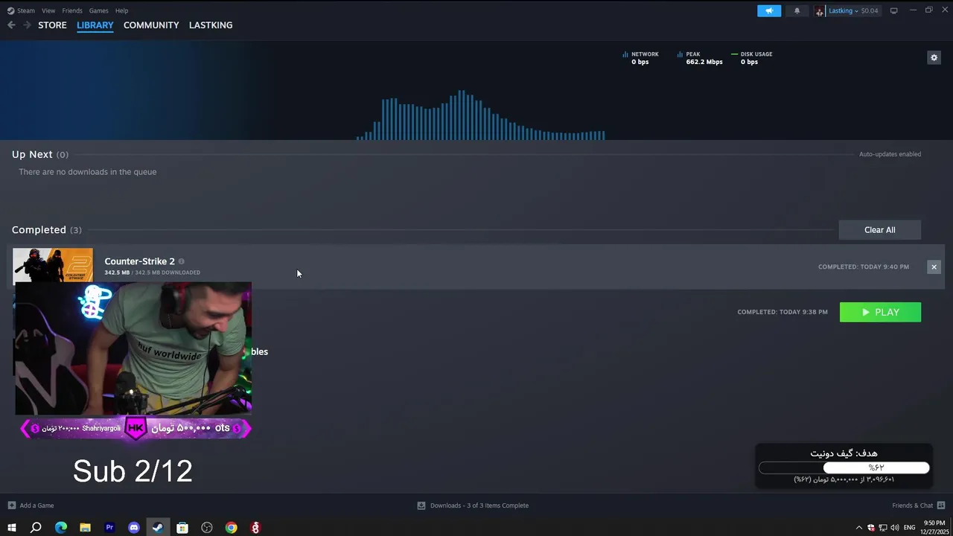Screen dimensions: 953x536
Task: Open Downloads status at bottom
Action: [x=473, y=505]
